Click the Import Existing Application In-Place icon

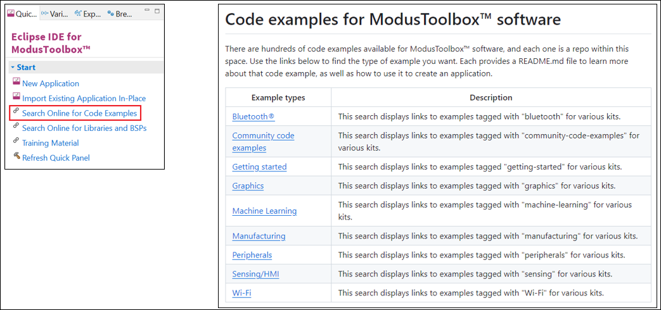(16, 97)
